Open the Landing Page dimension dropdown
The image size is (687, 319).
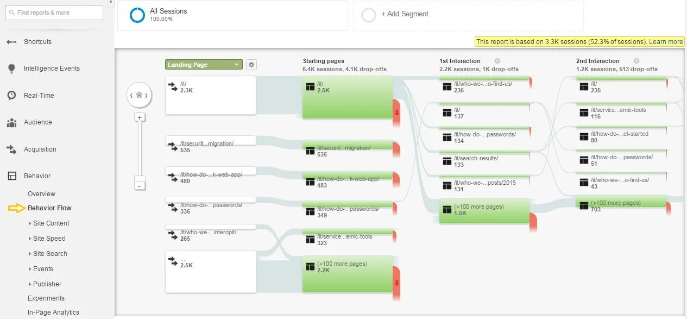(x=203, y=65)
